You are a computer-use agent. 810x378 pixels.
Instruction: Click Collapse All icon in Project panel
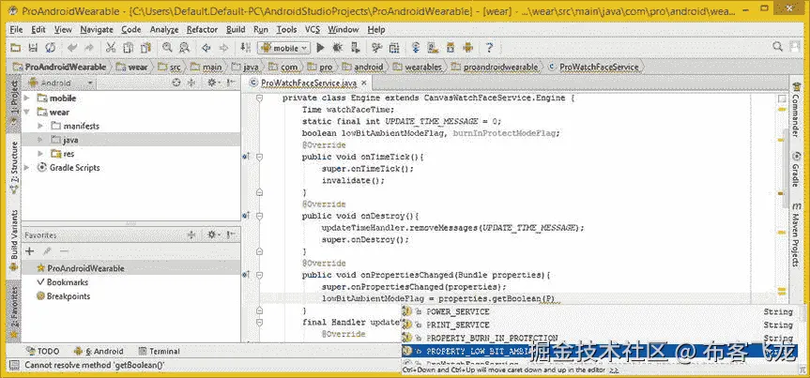[191, 83]
